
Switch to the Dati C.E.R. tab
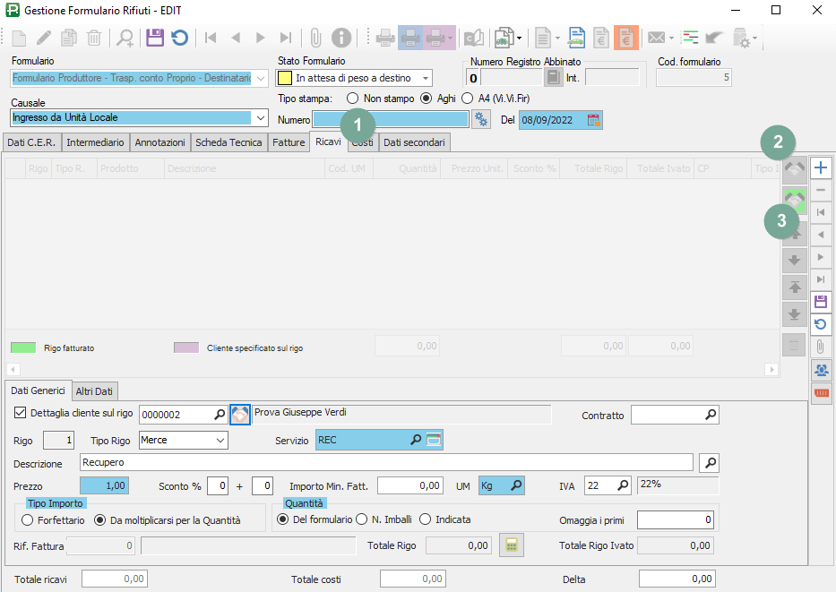click(31, 142)
